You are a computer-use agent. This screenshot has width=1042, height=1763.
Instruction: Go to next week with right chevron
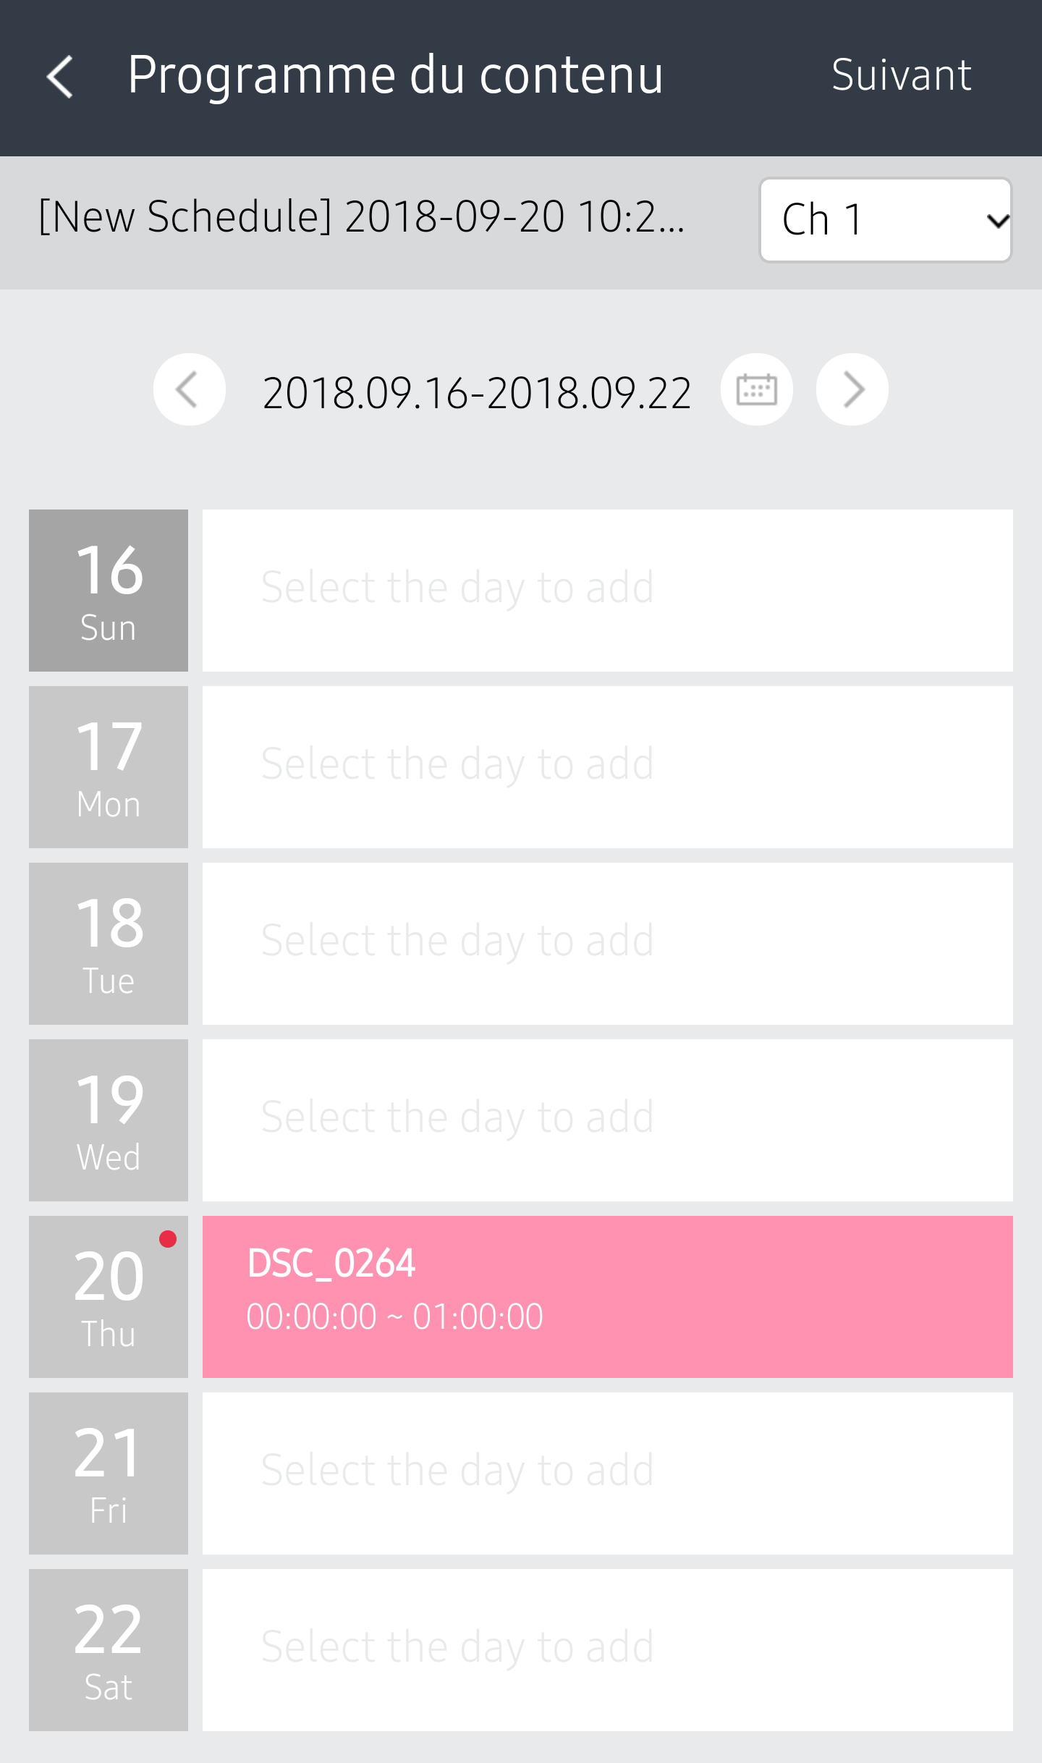(852, 389)
